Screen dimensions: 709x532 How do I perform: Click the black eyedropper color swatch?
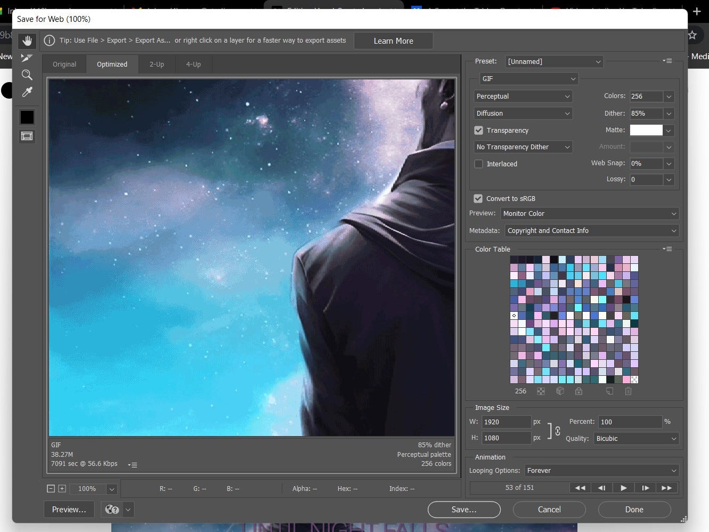(27, 117)
